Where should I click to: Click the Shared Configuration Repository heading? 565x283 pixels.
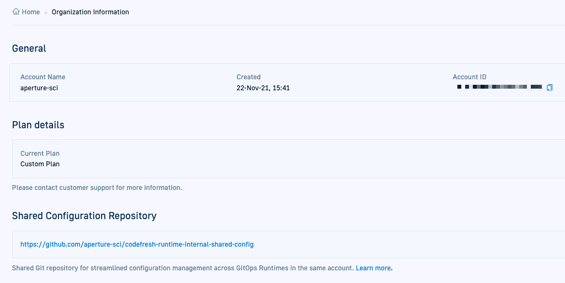tap(84, 216)
